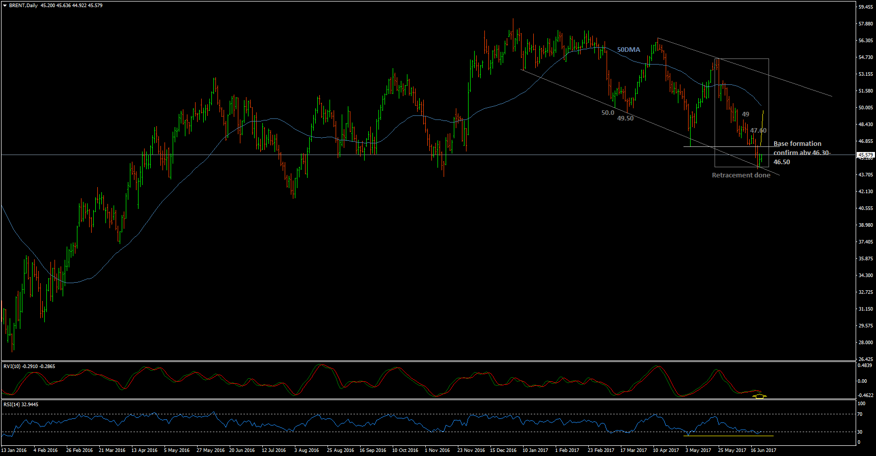Viewport: 876px width, 456px height.
Task: Click the 49 annotation inside the rectangle
Action: 745,114
